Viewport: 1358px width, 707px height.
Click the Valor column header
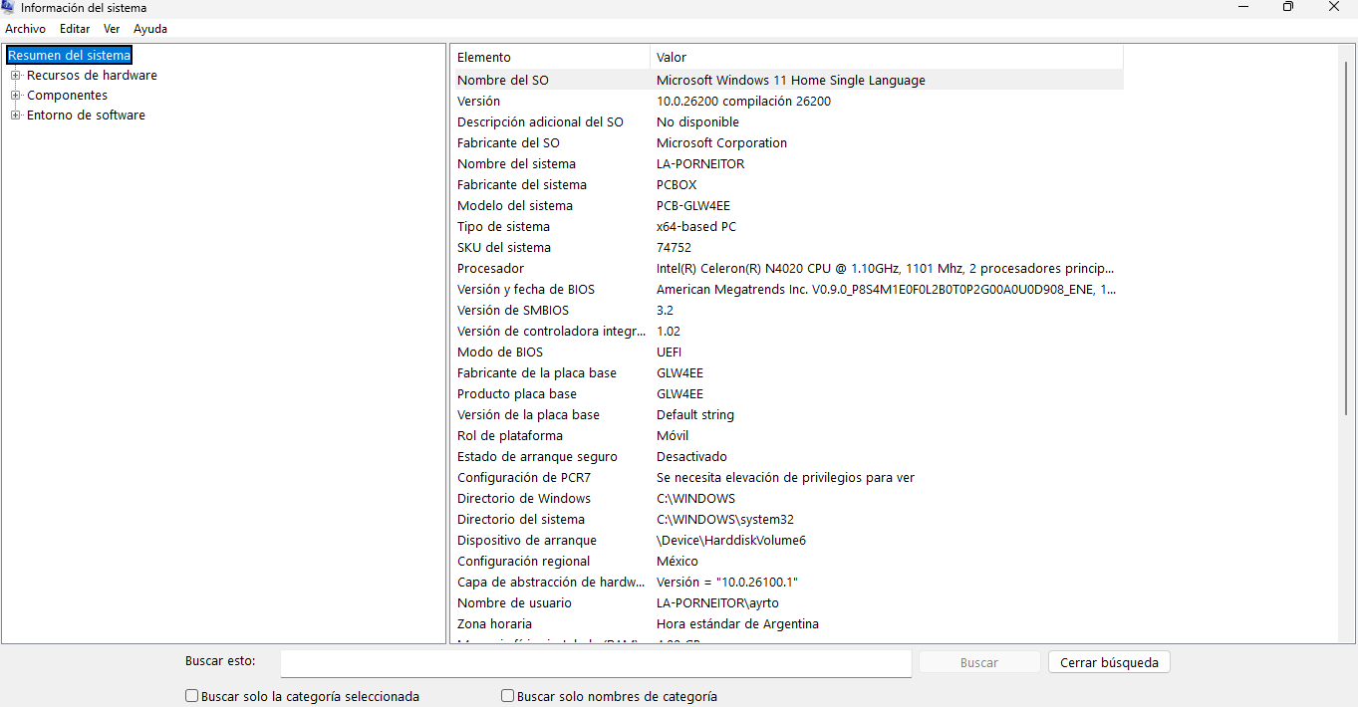pyautogui.click(x=887, y=58)
